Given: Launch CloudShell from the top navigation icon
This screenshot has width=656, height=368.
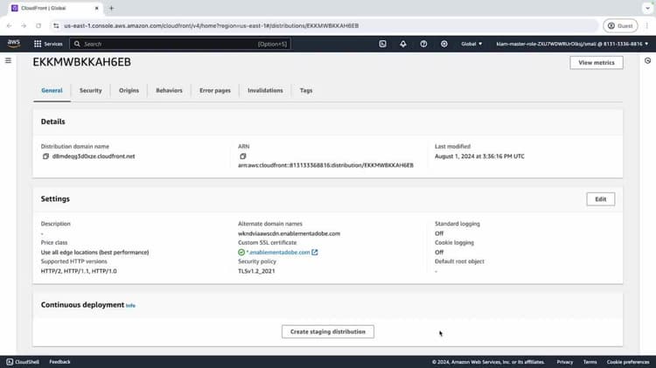Looking at the screenshot, I should point(382,44).
